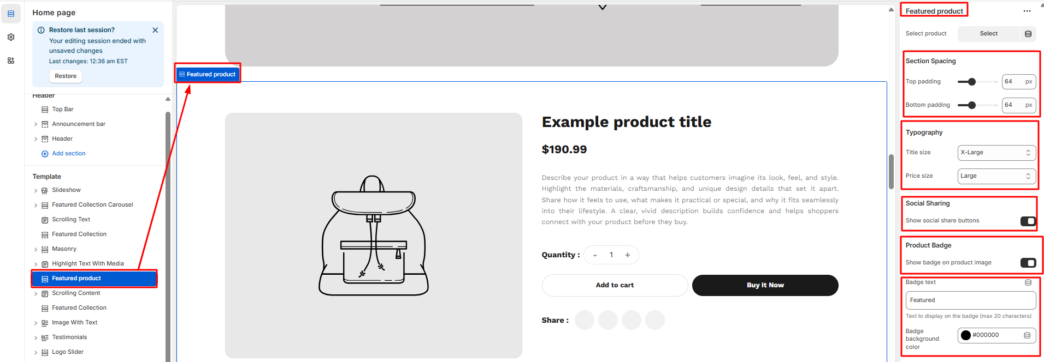Open the Price size dropdown
The width and height of the screenshot is (1044, 362).
click(996, 176)
